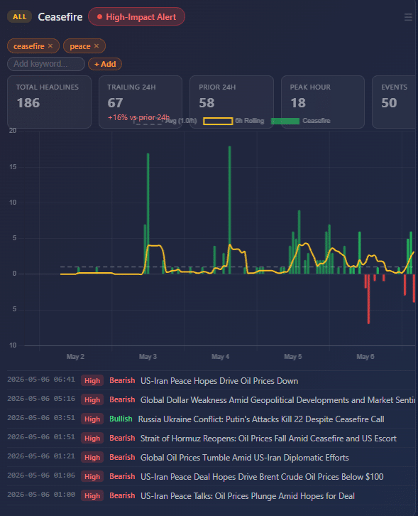Click the May 2 axis label
Screen dimensions: 418x516
coord(75,356)
